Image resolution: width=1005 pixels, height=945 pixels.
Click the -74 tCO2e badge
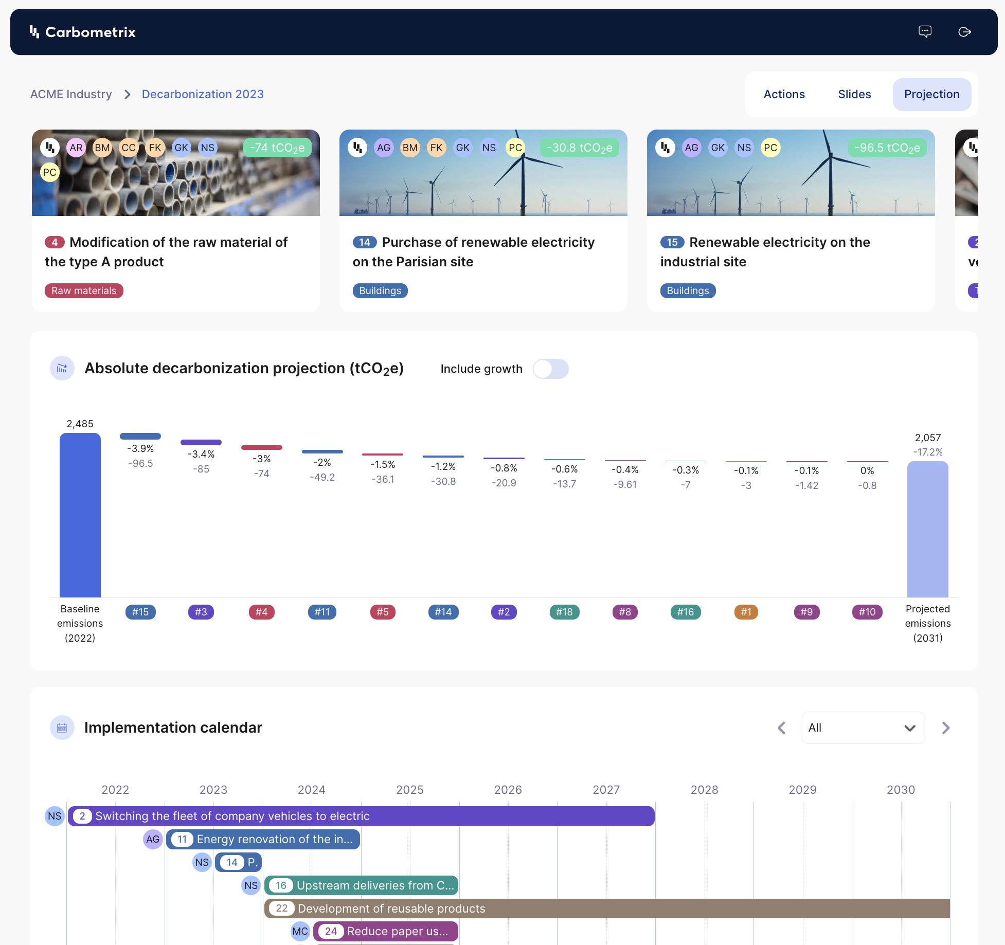tap(277, 148)
